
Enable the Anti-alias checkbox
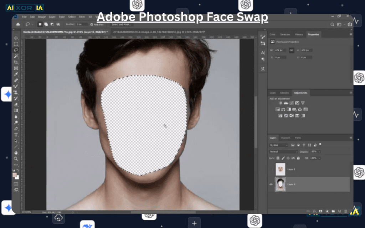pos(92,24)
